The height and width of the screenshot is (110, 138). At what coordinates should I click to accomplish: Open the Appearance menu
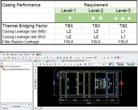click(x=14, y=55)
